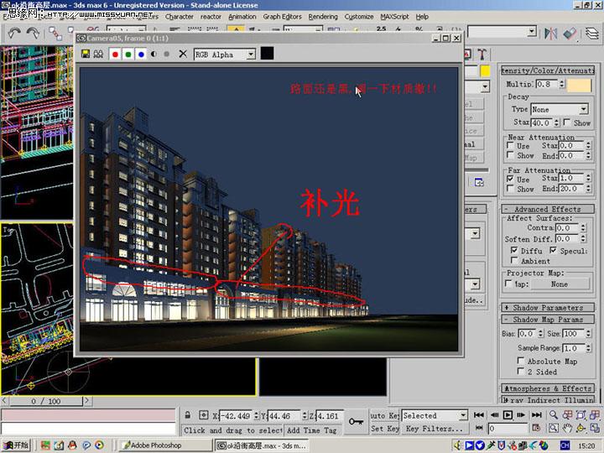Collapse the Advanced Effects rollout

click(x=547, y=209)
